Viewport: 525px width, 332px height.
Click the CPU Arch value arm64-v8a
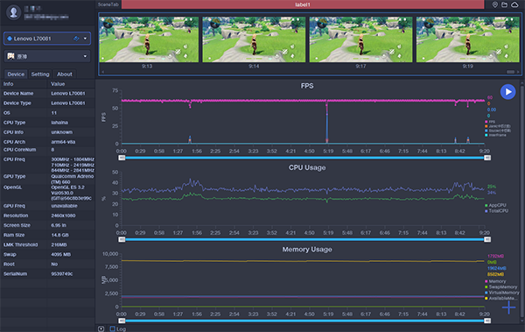(63, 142)
